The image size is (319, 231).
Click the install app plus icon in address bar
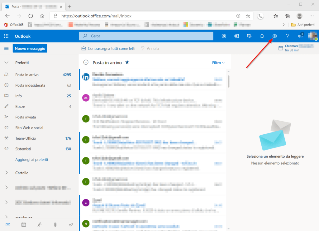coord(238,16)
